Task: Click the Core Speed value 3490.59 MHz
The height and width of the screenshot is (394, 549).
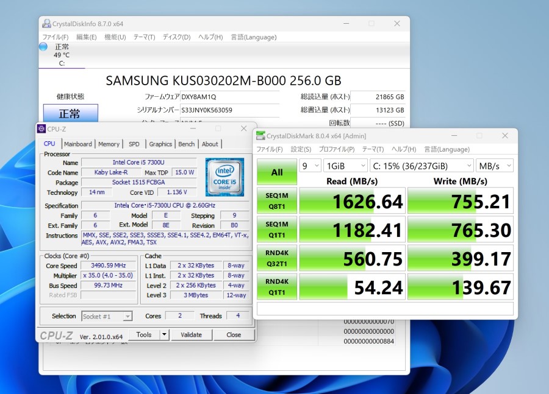Action: click(x=108, y=266)
